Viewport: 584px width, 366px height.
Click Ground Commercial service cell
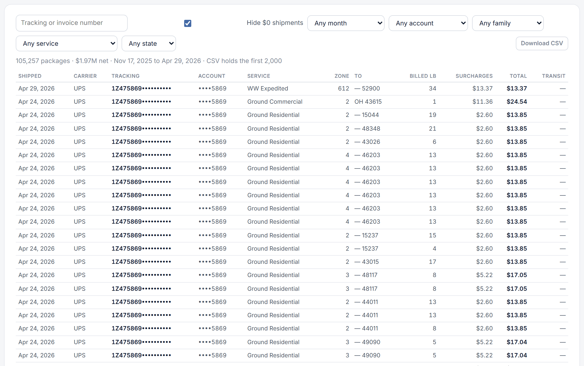(275, 102)
